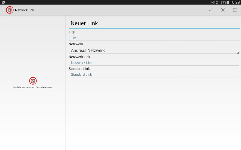
Task: Tap the Neuer Link heading
Action: (x=84, y=23)
